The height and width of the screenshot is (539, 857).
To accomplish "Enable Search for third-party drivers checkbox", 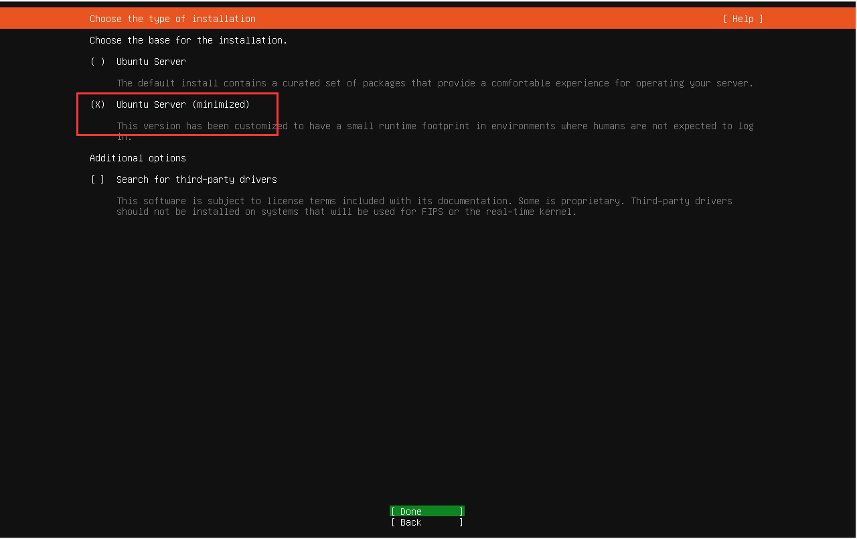I will coord(98,179).
